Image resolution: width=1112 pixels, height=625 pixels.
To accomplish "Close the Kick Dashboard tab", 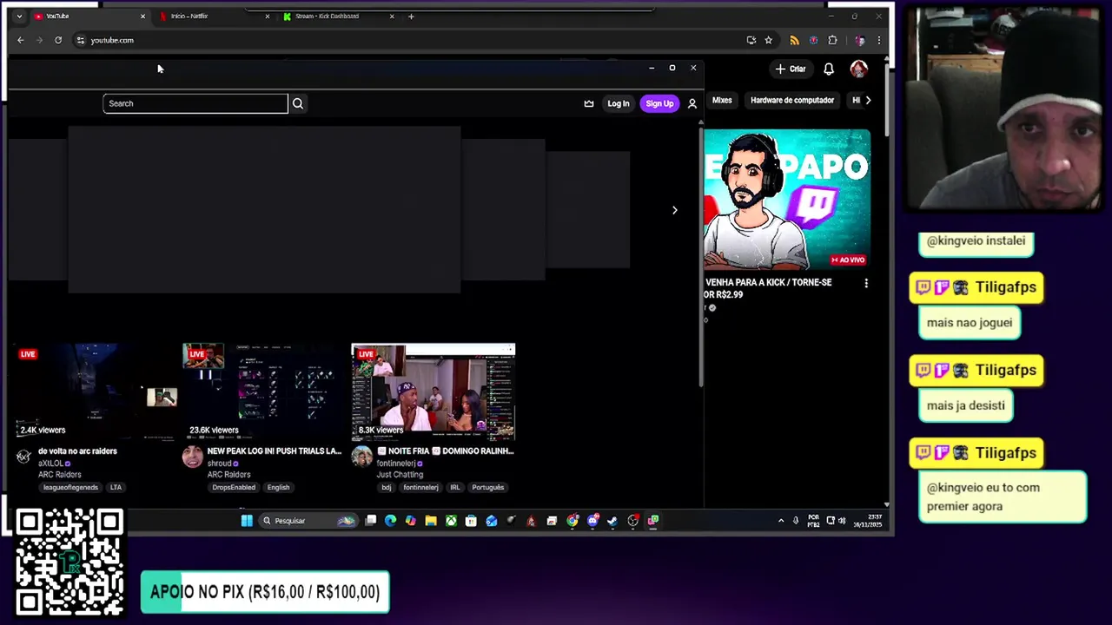I will pos(392,16).
